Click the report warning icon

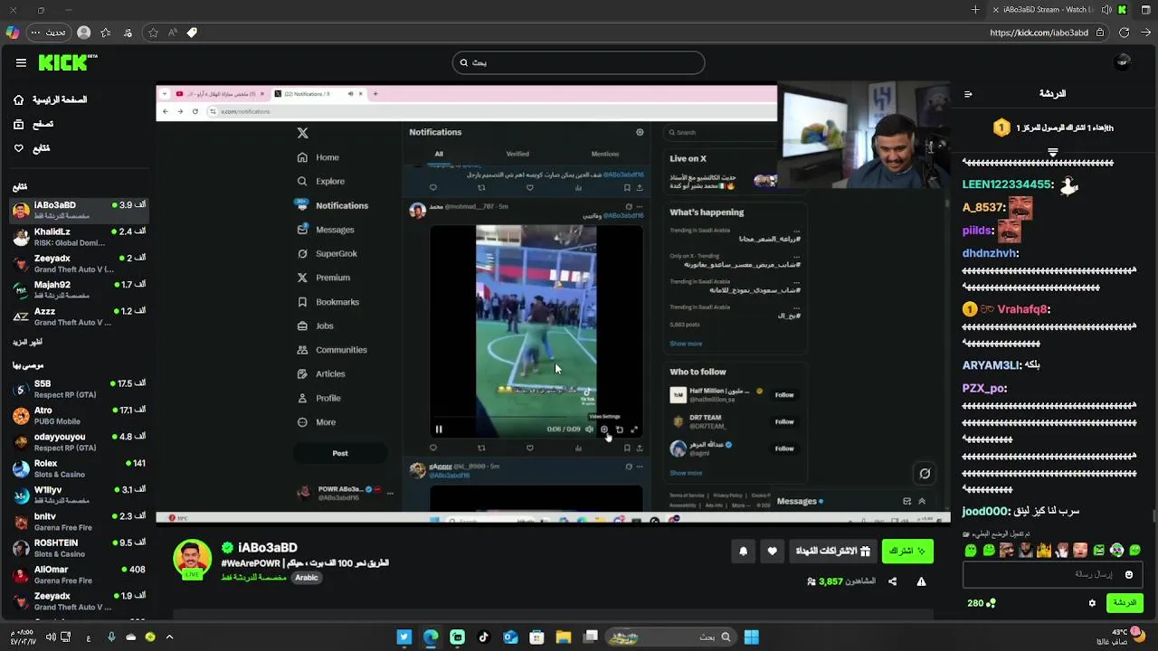[x=921, y=581]
